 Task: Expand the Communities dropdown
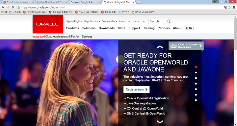[x=110, y=21]
